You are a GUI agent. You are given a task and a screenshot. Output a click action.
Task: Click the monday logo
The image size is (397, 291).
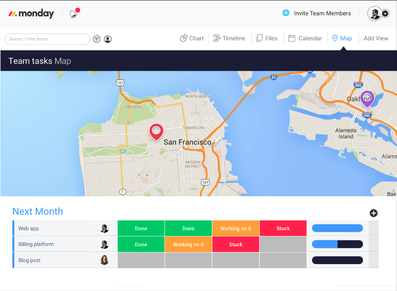[31, 14]
